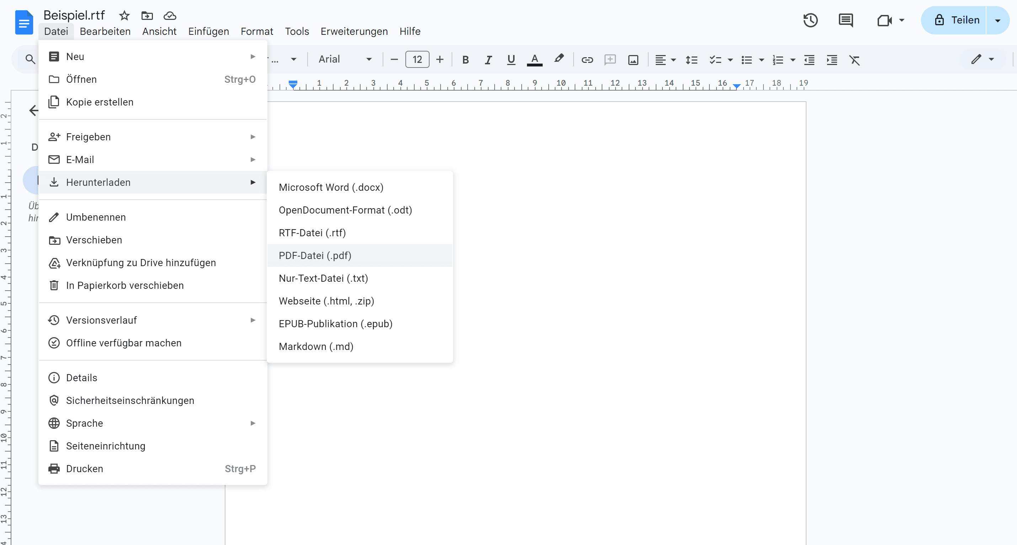This screenshot has height=545, width=1017.
Task: Star the Beispiel.rtf document
Action: [x=124, y=16]
